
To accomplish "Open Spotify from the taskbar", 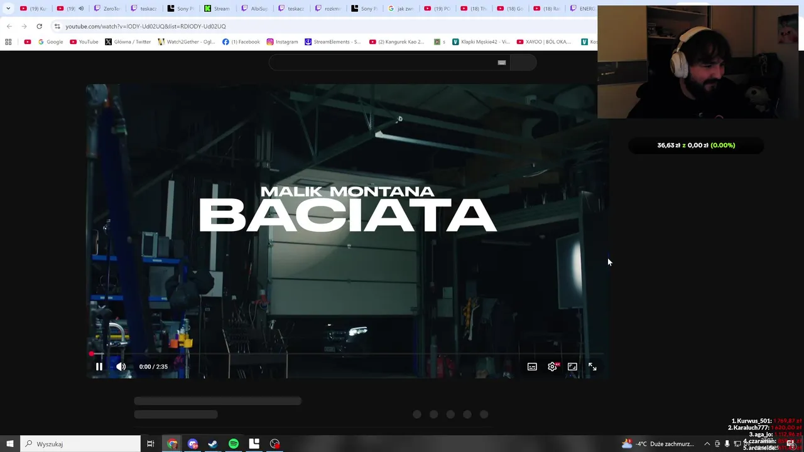I will [x=234, y=444].
